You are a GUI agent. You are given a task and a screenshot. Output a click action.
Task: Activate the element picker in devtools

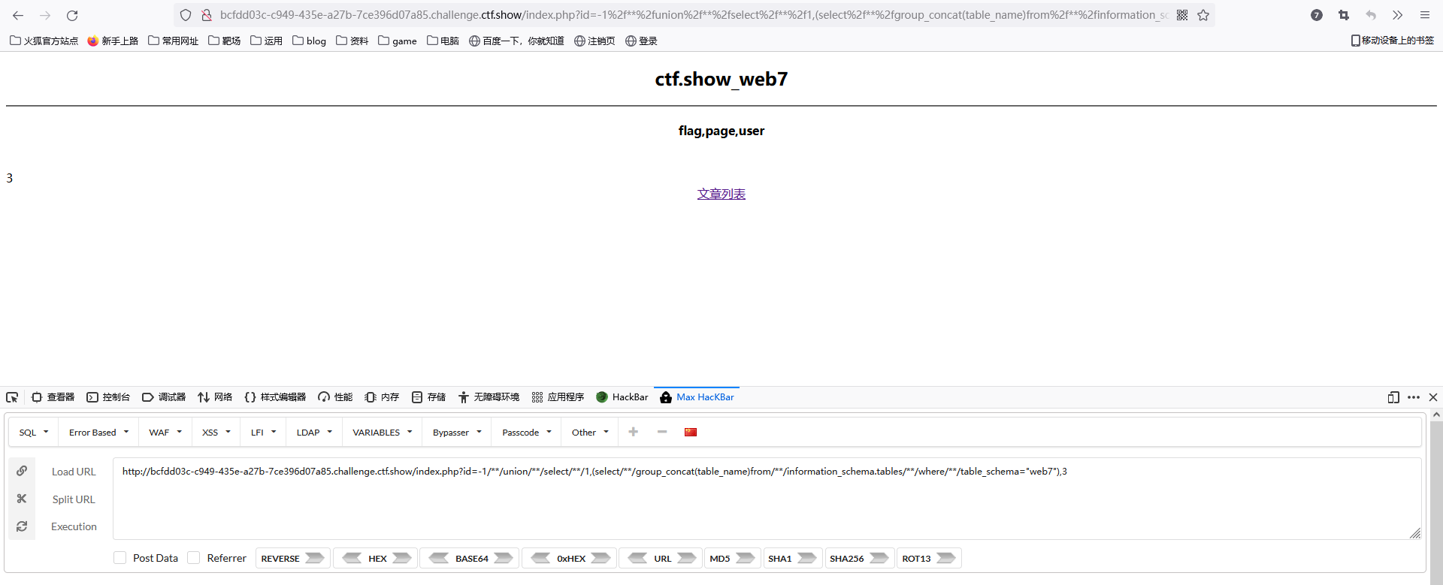pyautogui.click(x=12, y=397)
